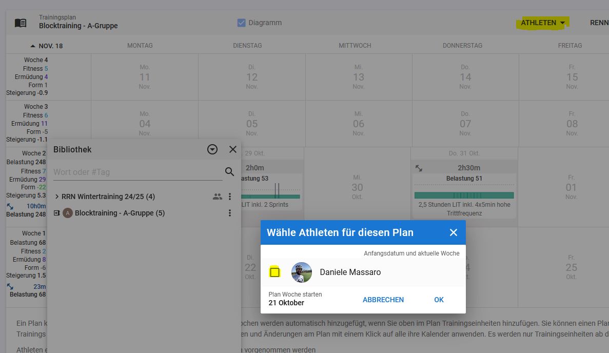The width and height of the screenshot is (609, 353).
Task: Close the athlete selection dialog with X
Action: 453,232
